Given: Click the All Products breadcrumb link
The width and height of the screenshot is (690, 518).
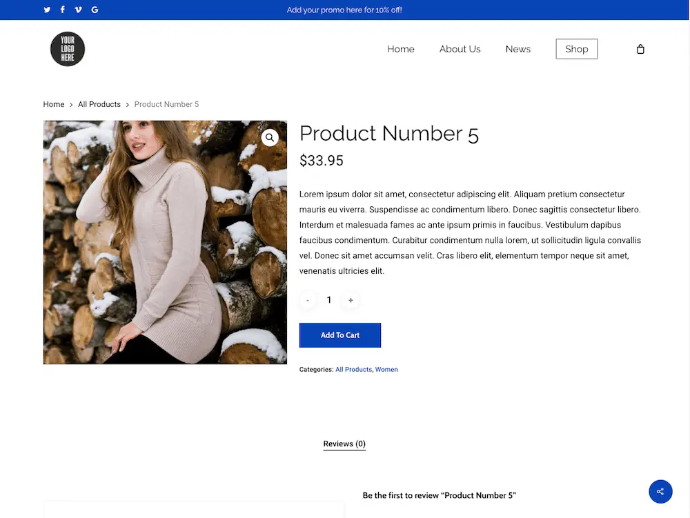Looking at the screenshot, I should (99, 104).
